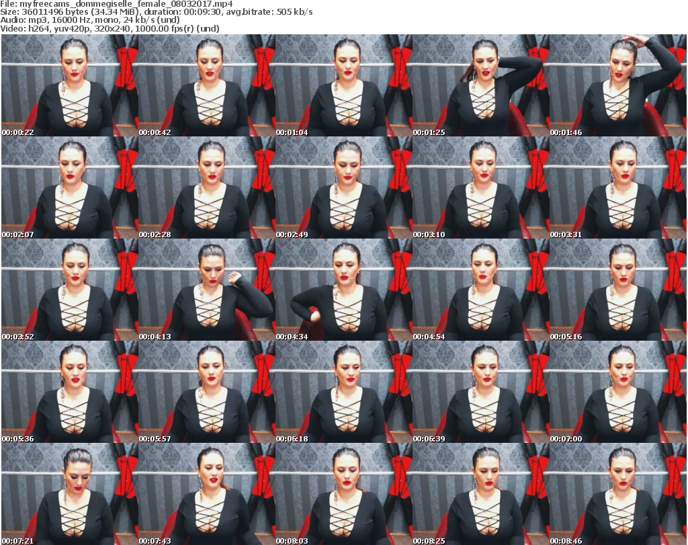Image resolution: width=688 pixels, height=545 pixels.
Task: Select the thumbnail timestamped 00:03:52
Action: tap(70, 290)
